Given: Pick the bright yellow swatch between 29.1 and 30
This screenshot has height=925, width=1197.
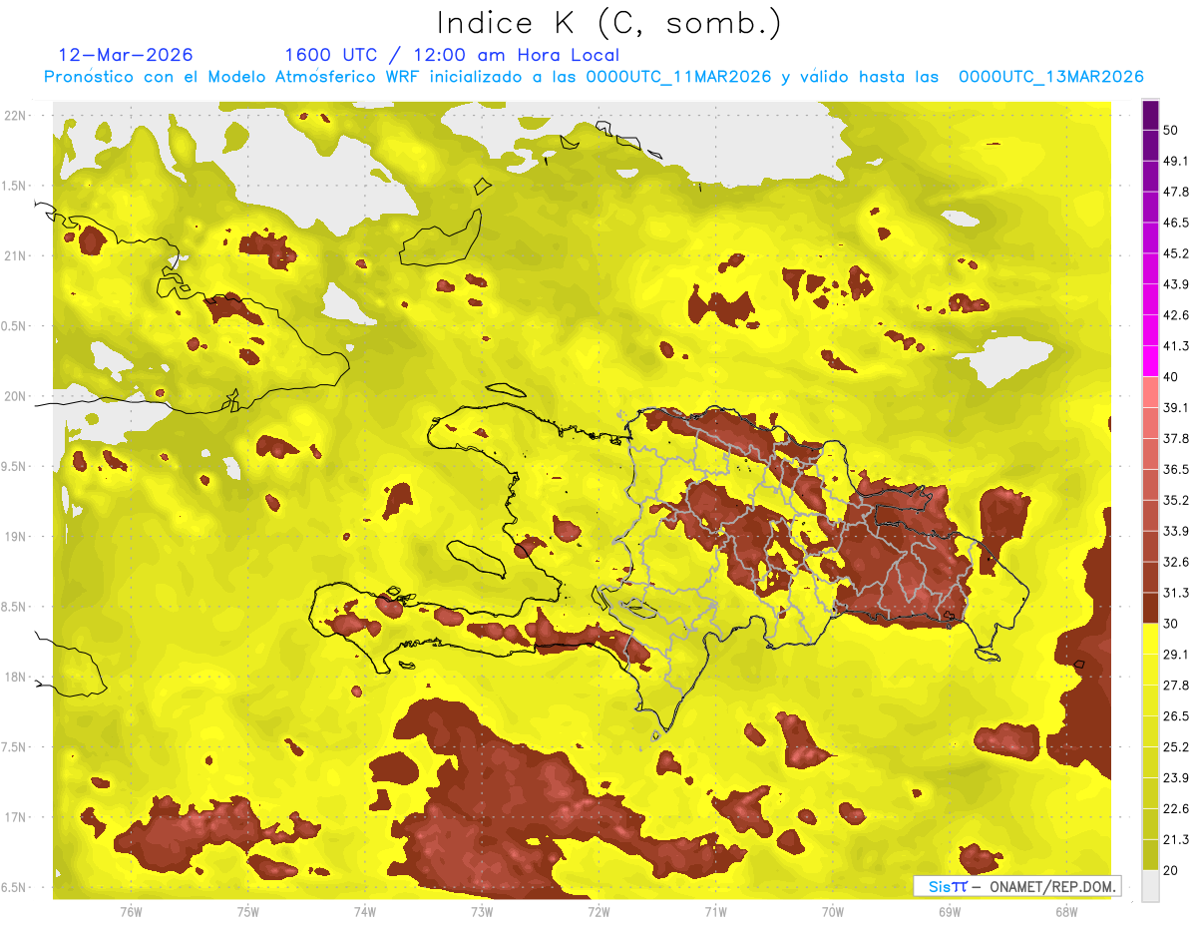Looking at the screenshot, I should pyautogui.click(x=1150, y=639).
